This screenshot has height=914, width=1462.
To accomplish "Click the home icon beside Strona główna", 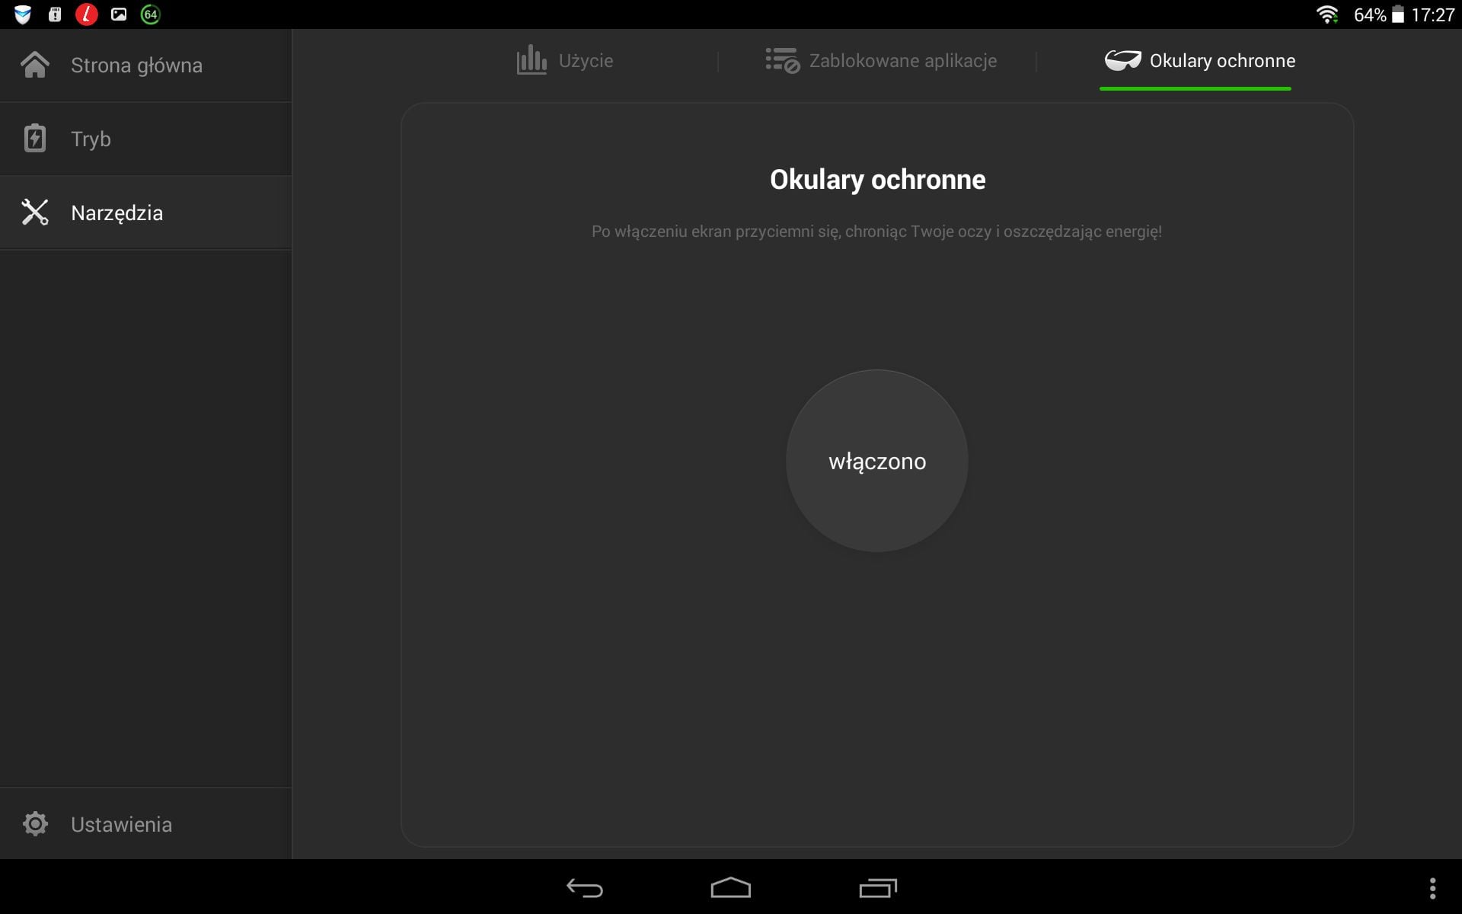I will pyautogui.click(x=35, y=65).
